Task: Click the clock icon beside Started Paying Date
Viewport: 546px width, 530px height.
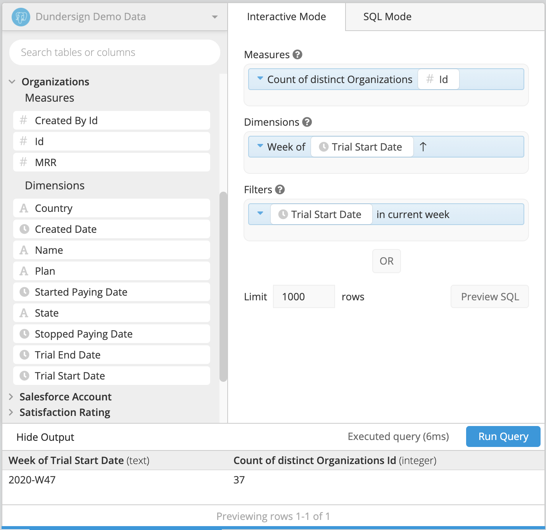Action: pyautogui.click(x=24, y=292)
